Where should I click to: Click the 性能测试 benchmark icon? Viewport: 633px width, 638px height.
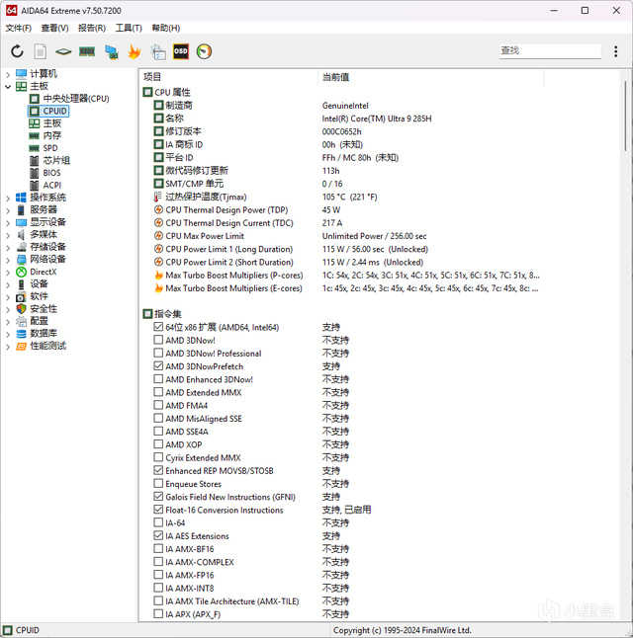click(21, 347)
